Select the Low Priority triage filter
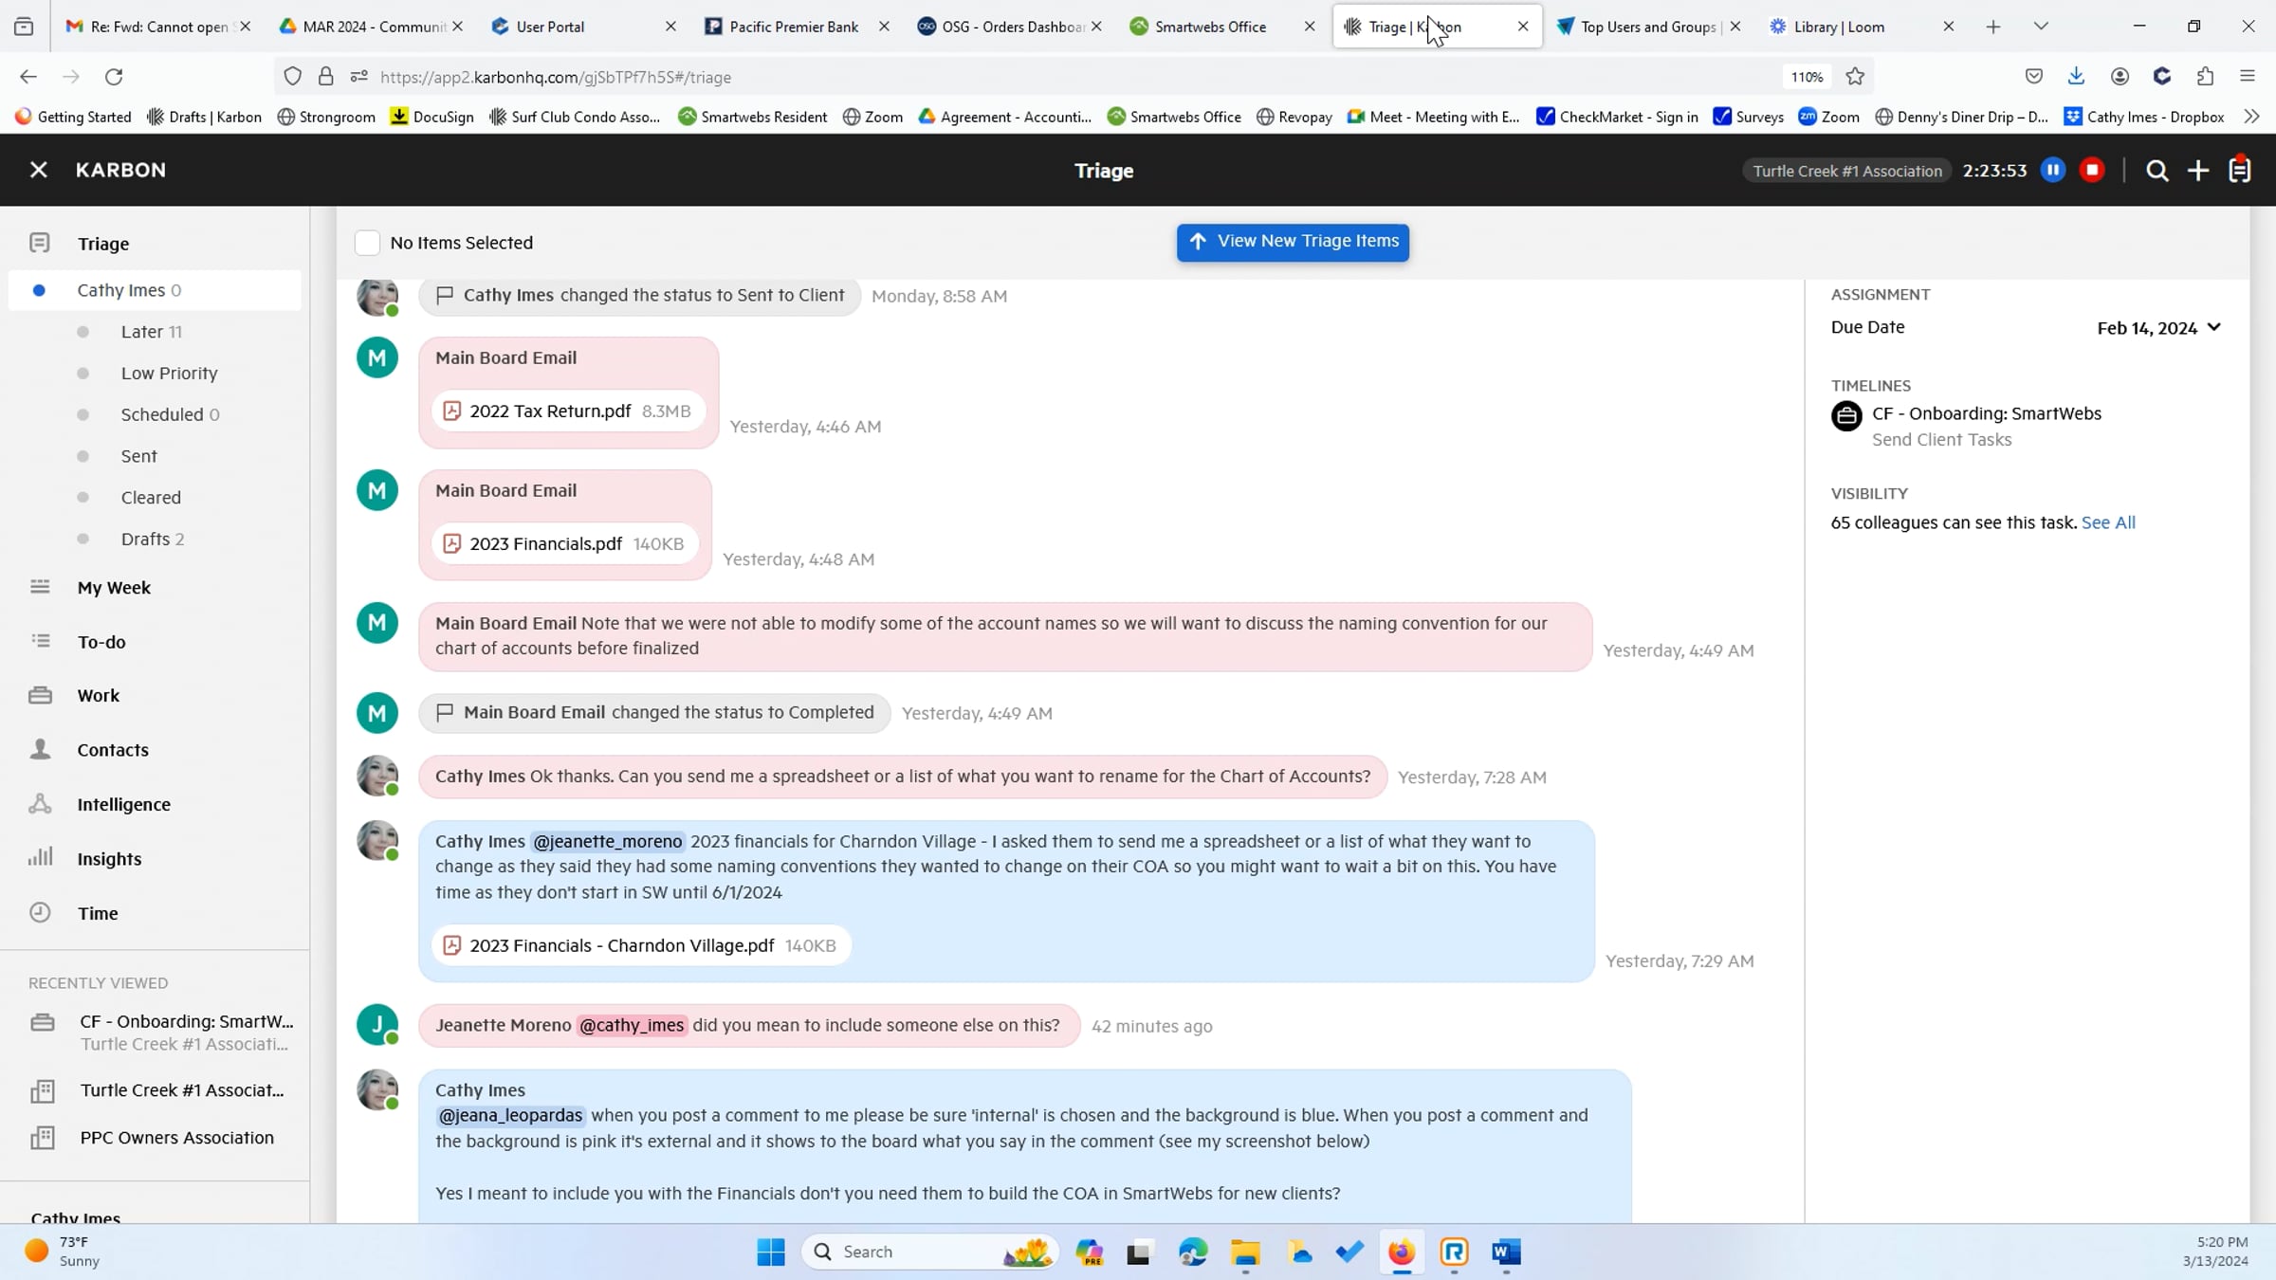 [169, 374]
